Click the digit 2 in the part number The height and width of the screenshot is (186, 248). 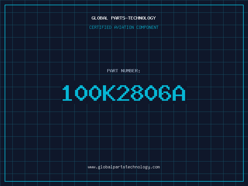coord(123,93)
